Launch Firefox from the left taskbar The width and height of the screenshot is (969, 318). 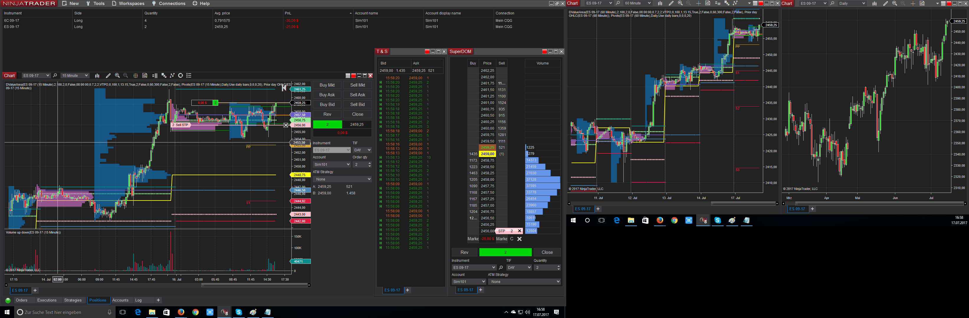point(181,312)
